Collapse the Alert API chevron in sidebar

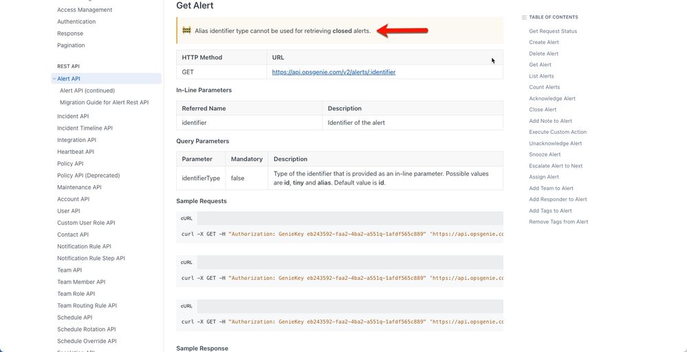tap(54, 79)
